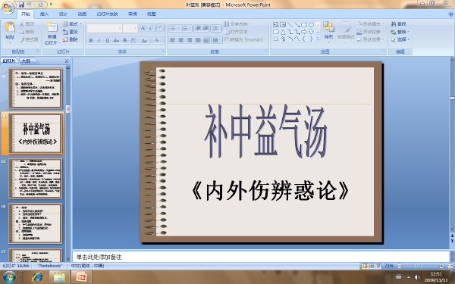Copy selection using 复制
This screenshot has width=455, height=284.
(27, 32)
